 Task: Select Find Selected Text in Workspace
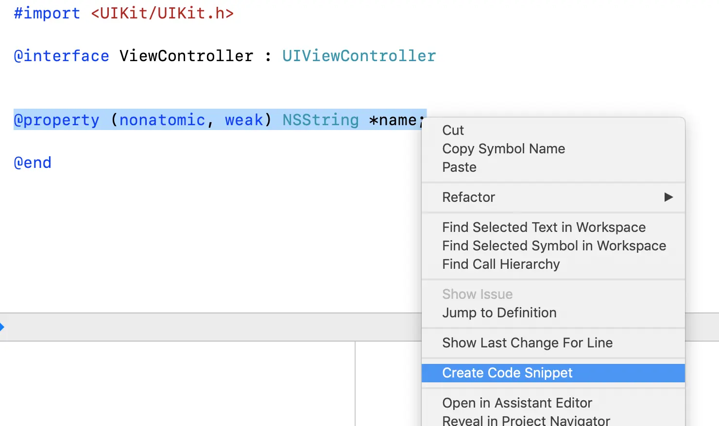point(544,227)
